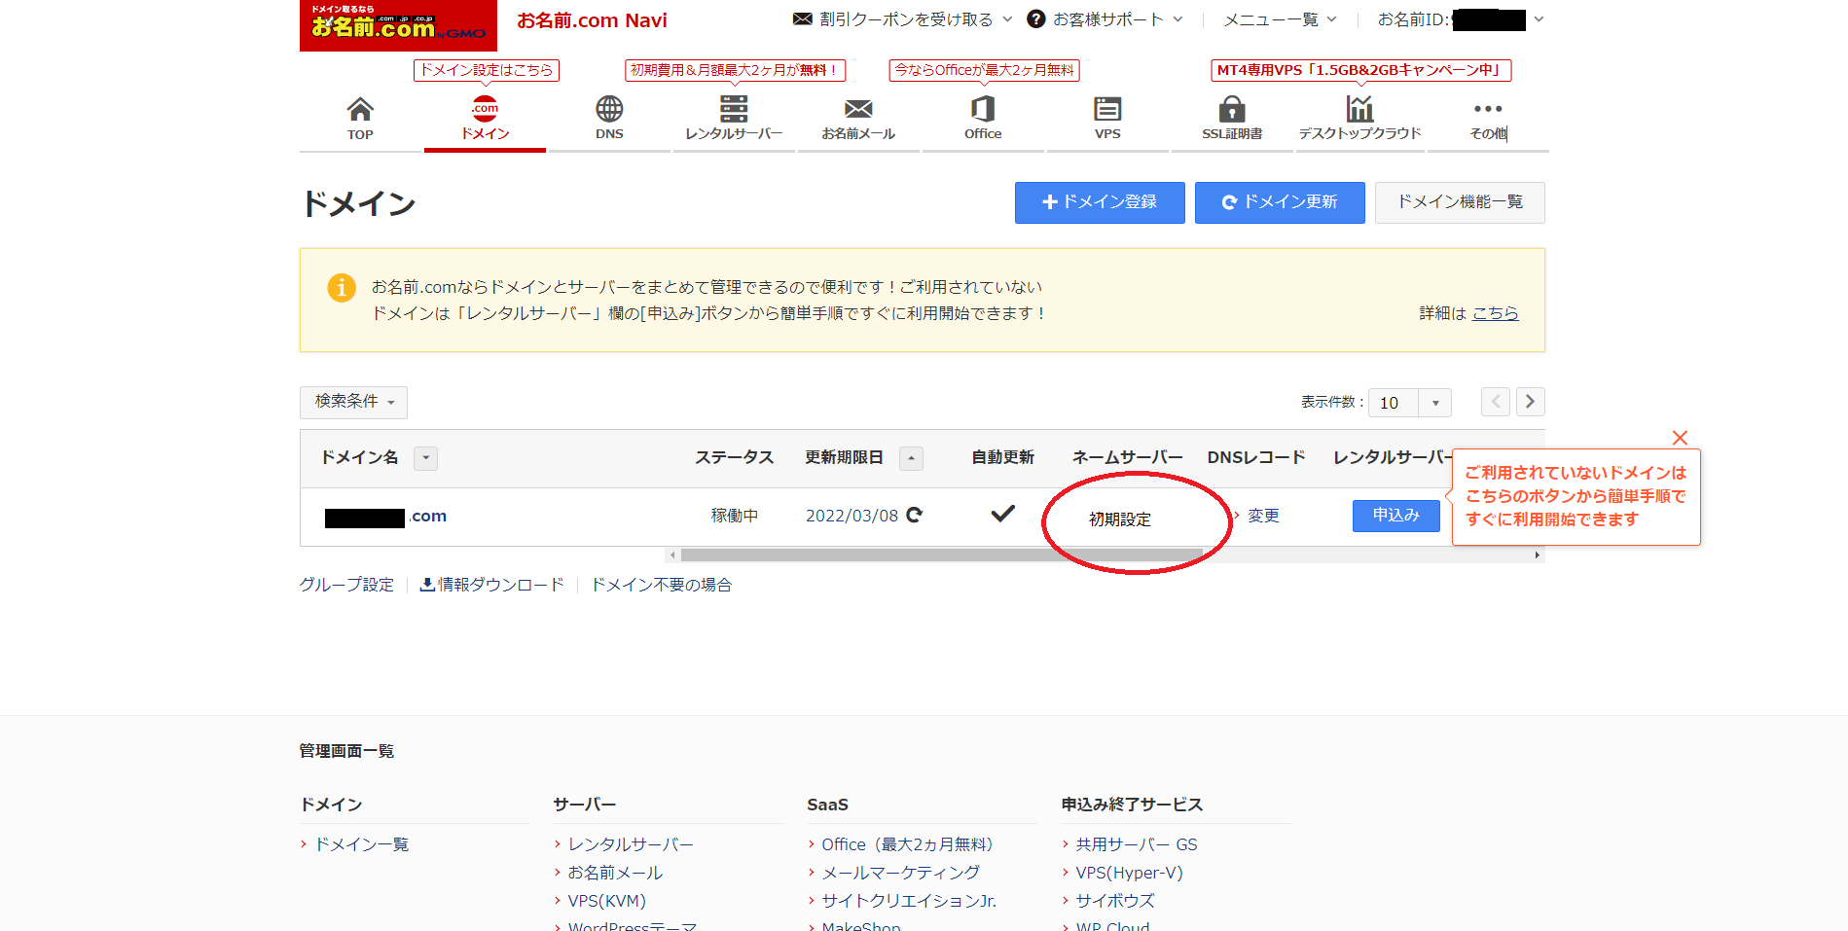
Task: Open the ドメイン不要の場合 link
Action: [662, 585]
